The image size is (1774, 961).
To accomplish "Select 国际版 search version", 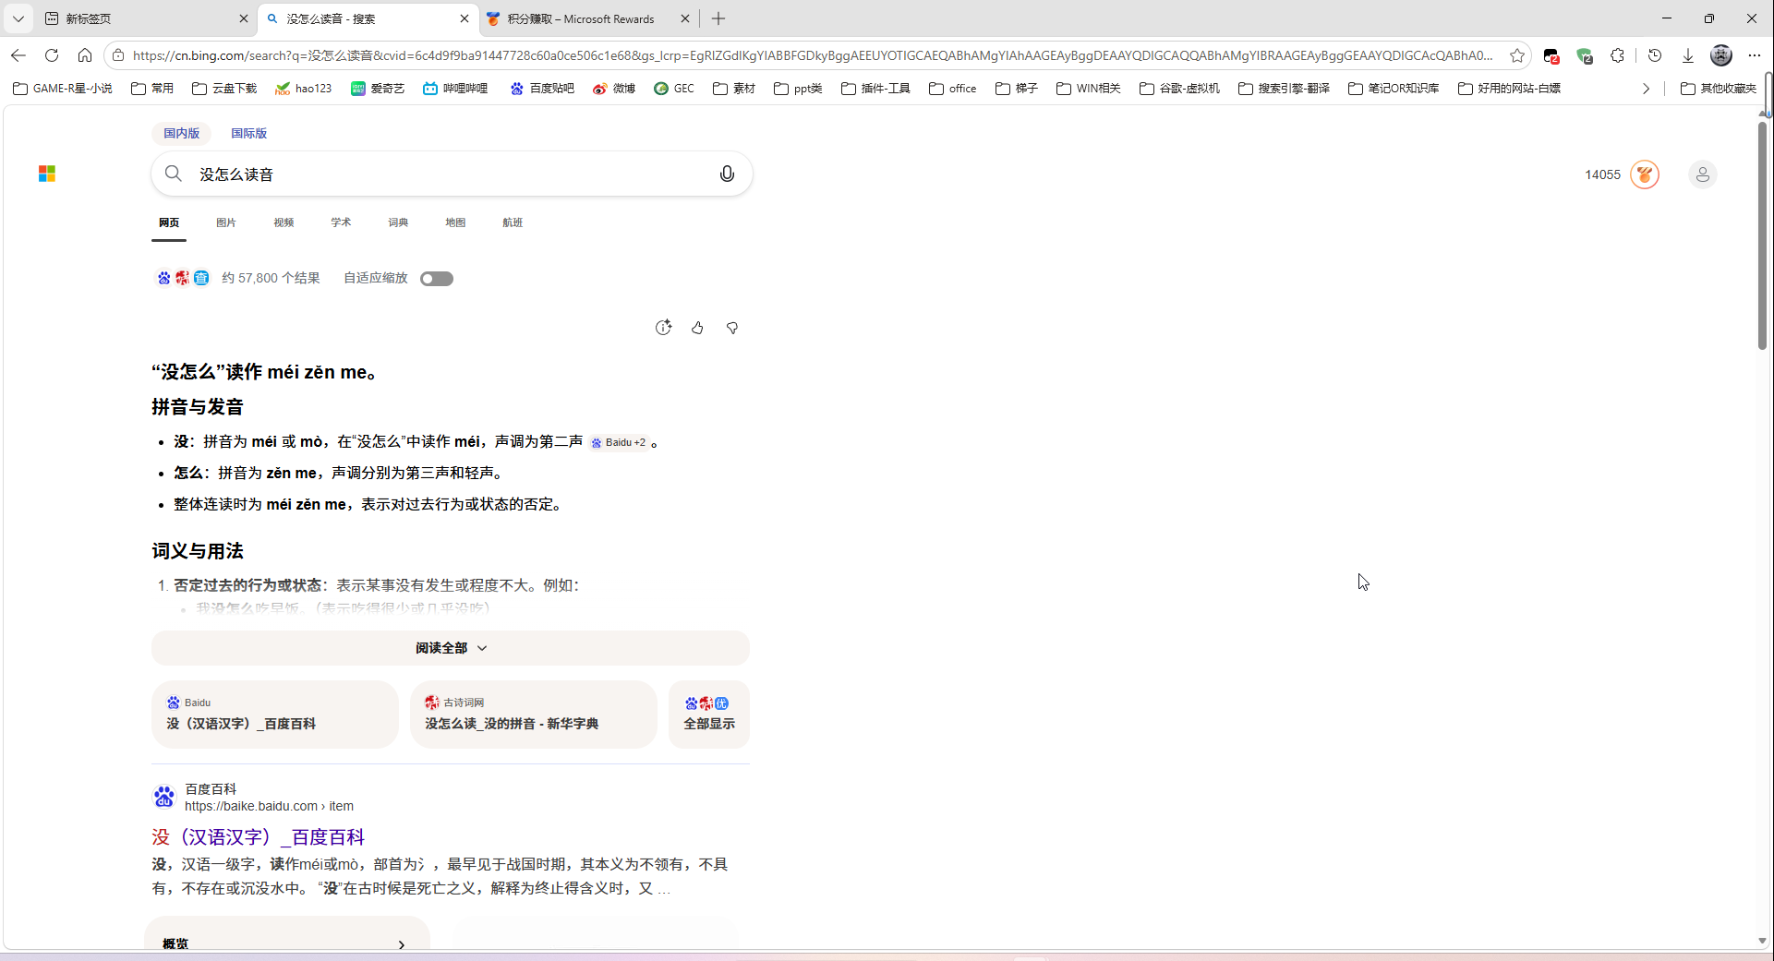I will point(249,133).
